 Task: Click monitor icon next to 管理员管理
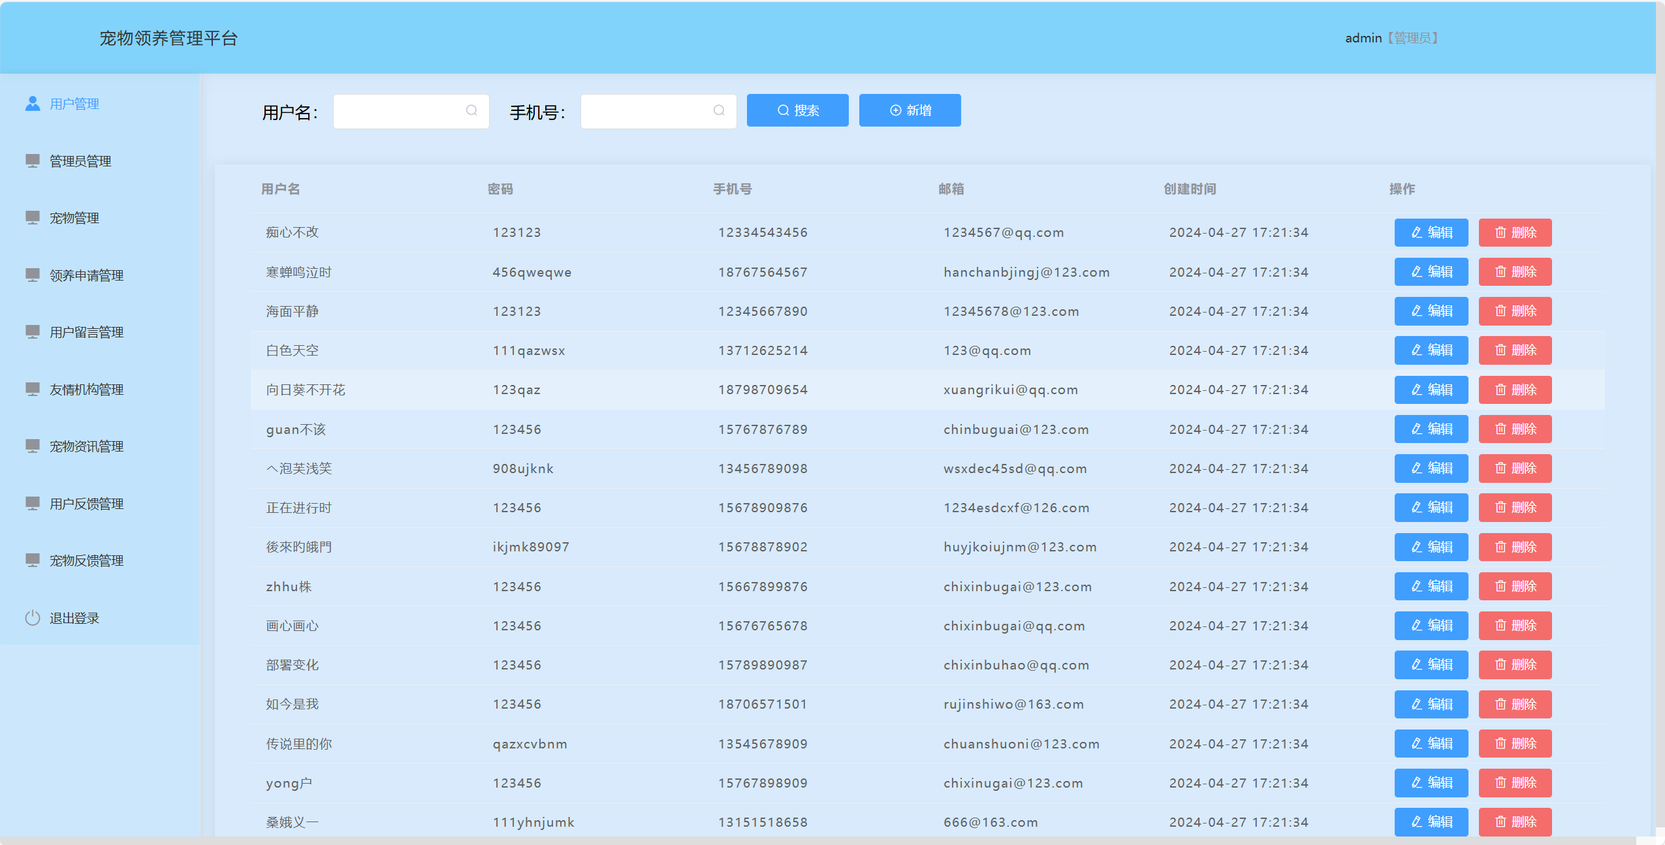pos(33,161)
